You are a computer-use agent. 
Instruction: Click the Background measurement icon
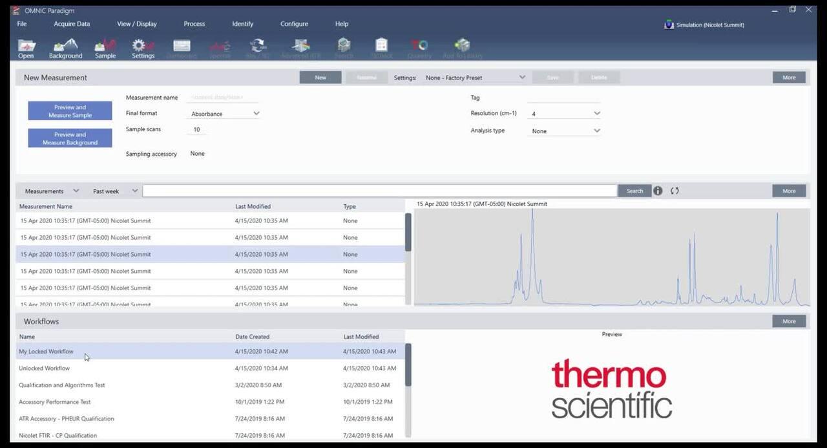click(65, 45)
